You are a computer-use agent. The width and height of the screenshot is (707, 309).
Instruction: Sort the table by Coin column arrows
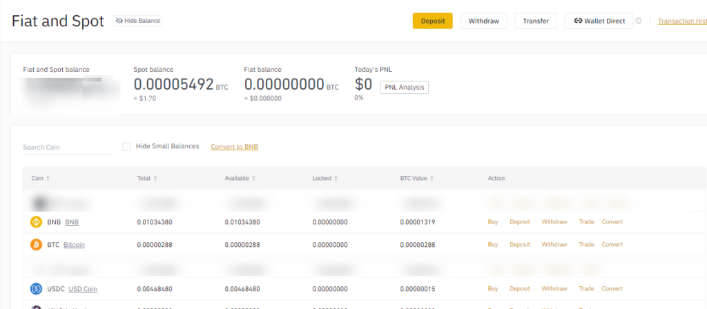click(48, 179)
